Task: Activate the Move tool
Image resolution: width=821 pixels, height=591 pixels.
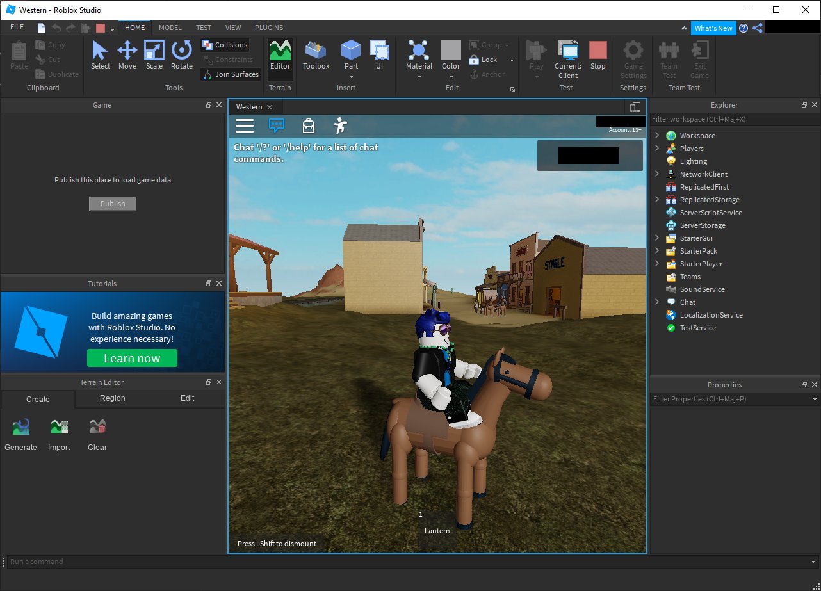Action: point(127,55)
